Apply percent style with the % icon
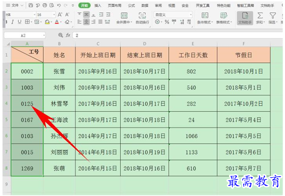 coord(166,22)
